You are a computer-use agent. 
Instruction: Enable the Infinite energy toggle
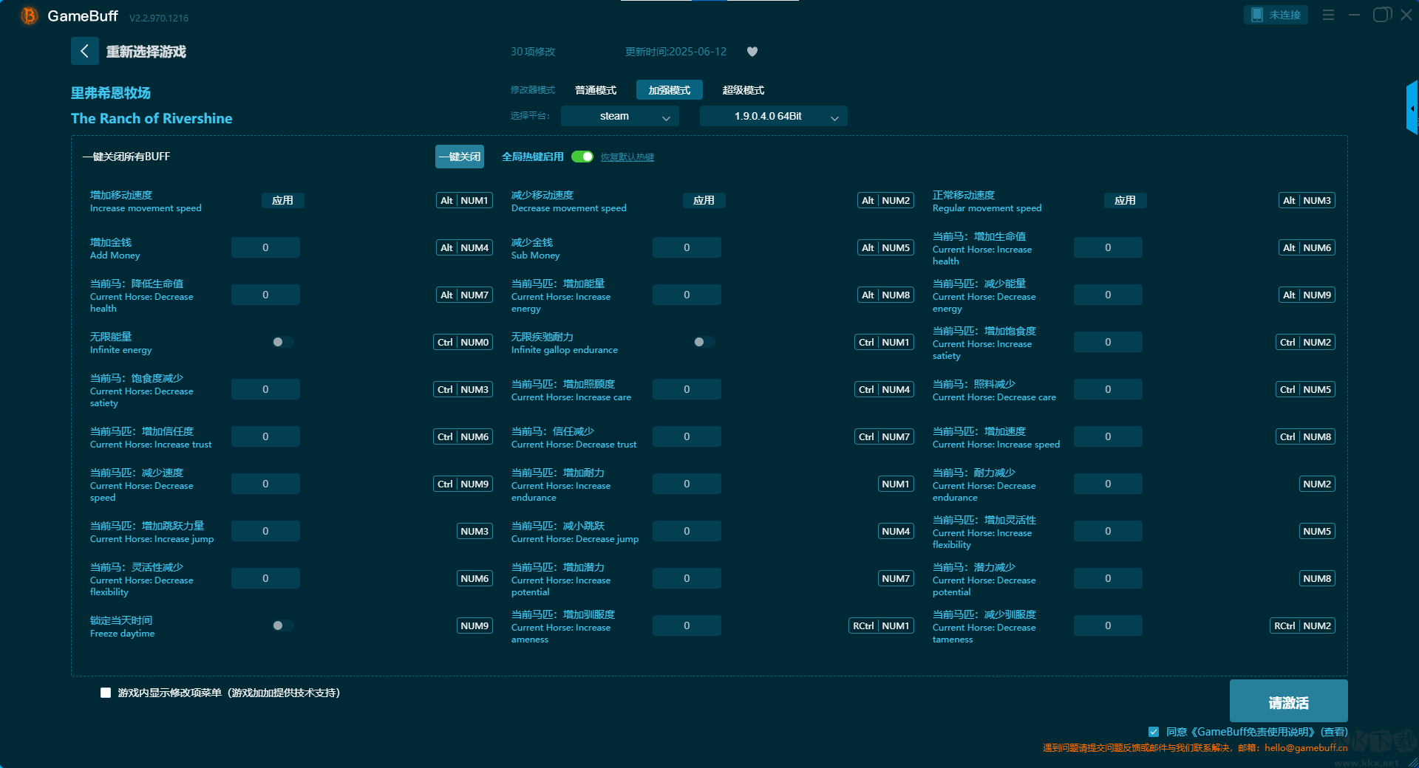point(282,342)
